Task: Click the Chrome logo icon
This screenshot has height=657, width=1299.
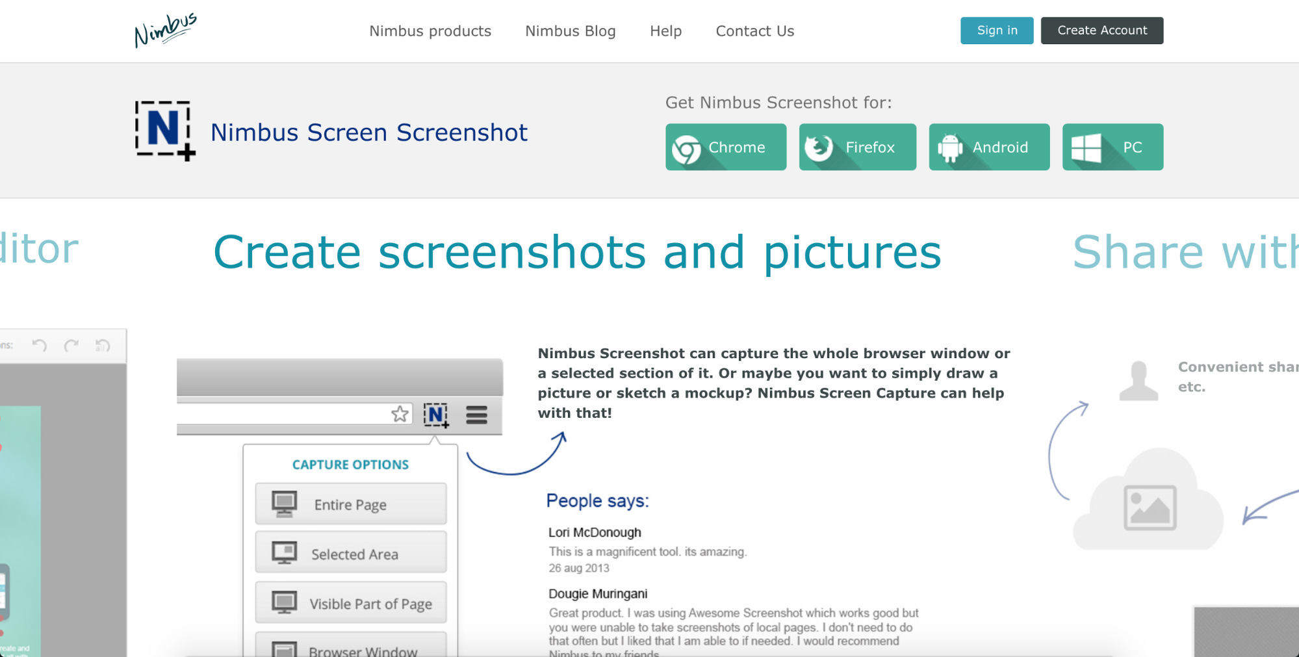Action: pos(686,149)
